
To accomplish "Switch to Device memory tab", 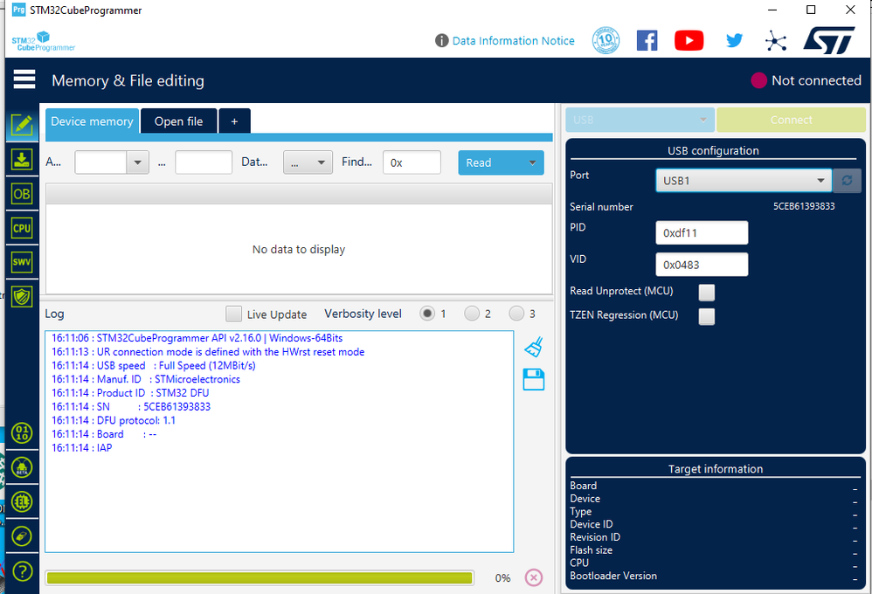I will 92,121.
